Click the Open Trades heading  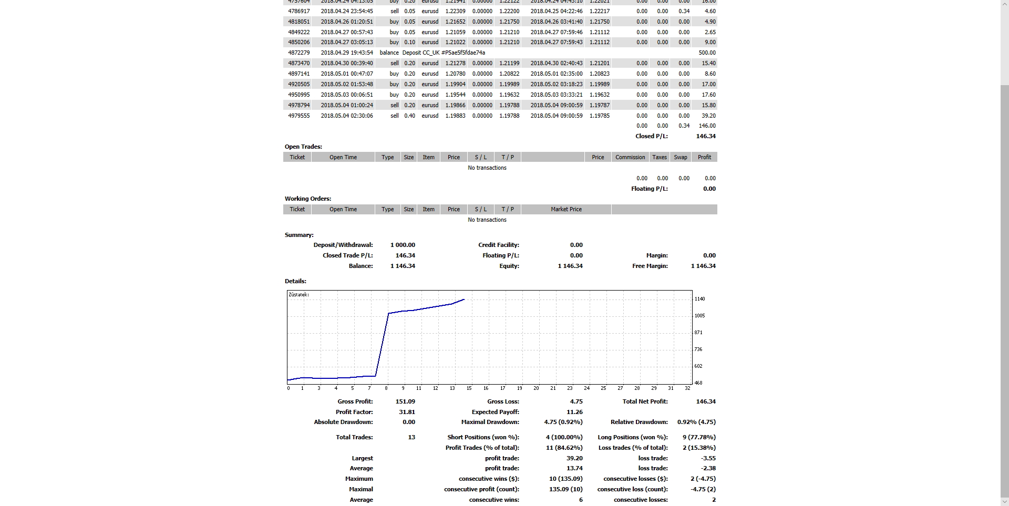(x=303, y=147)
